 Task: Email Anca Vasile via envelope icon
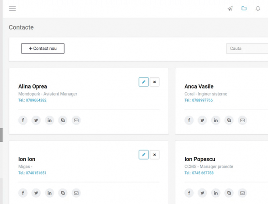[x=242, y=120]
